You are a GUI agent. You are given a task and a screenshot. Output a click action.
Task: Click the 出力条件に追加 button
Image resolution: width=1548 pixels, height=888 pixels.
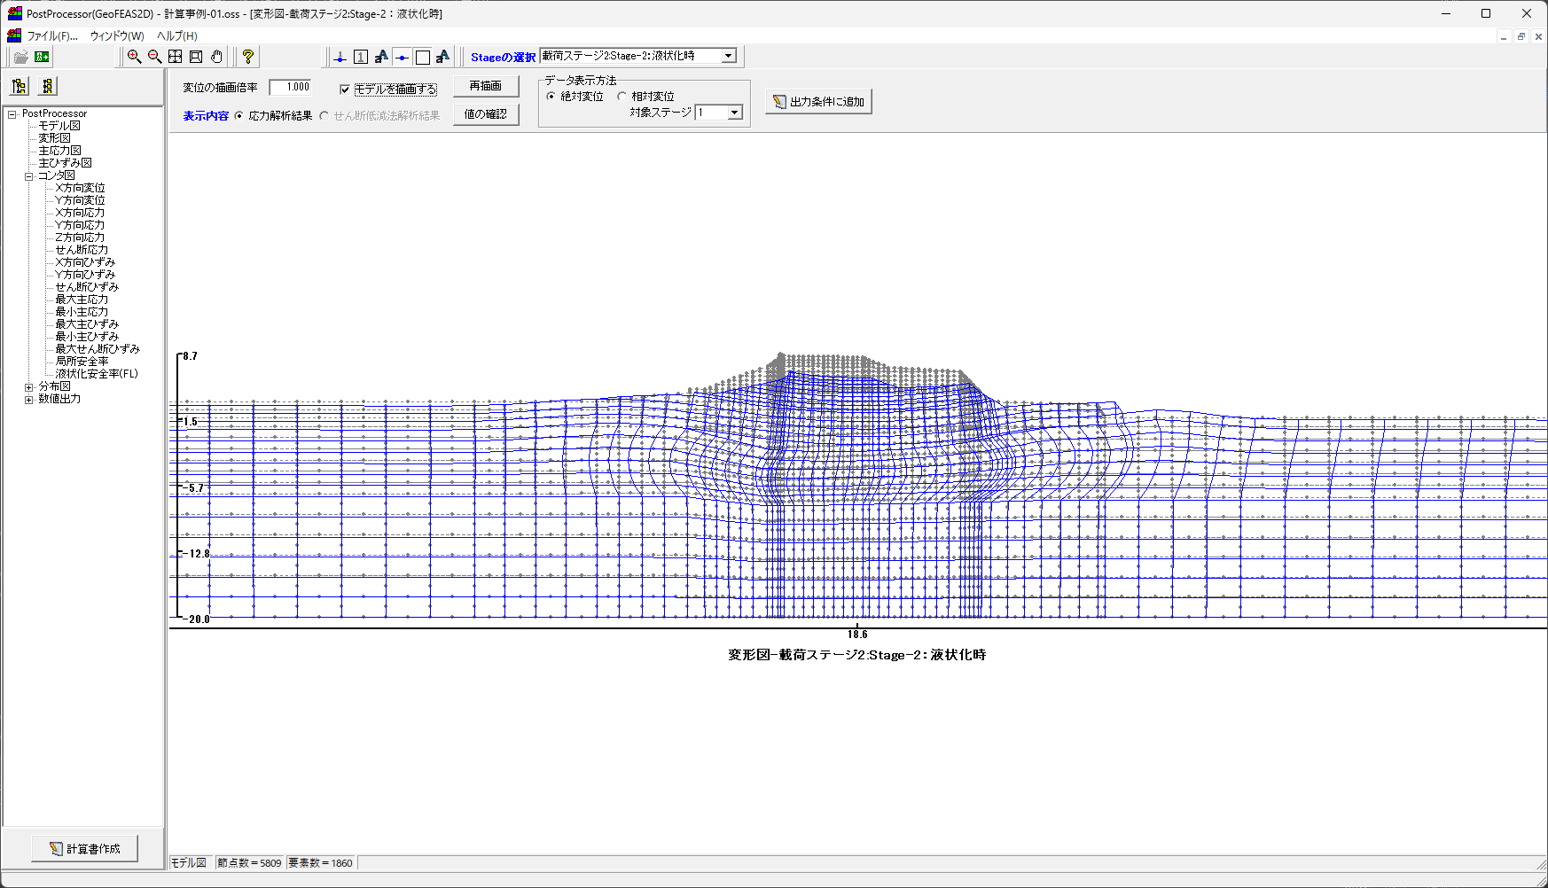pyautogui.click(x=818, y=102)
